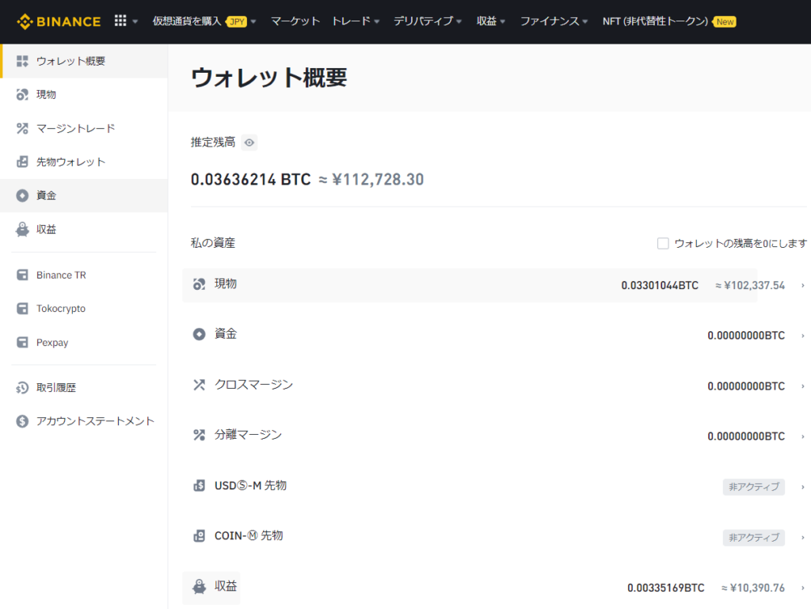811x609 pixels.
Task: Click the アカウントステートメント dollar icon
Action: (x=22, y=421)
